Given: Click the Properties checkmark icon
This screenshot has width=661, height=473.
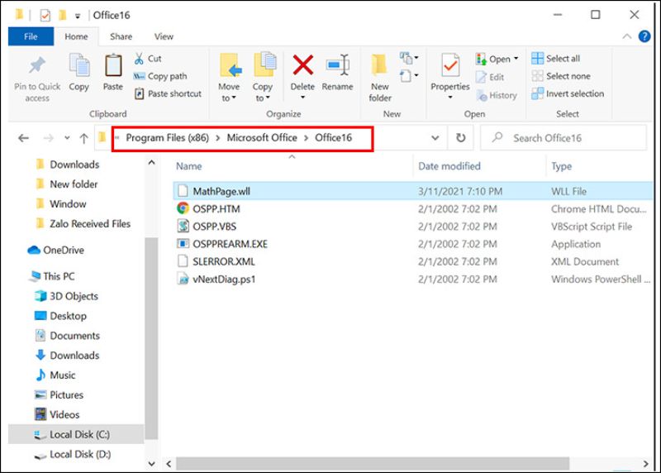Looking at the screenshot, I should click(450, 66).
